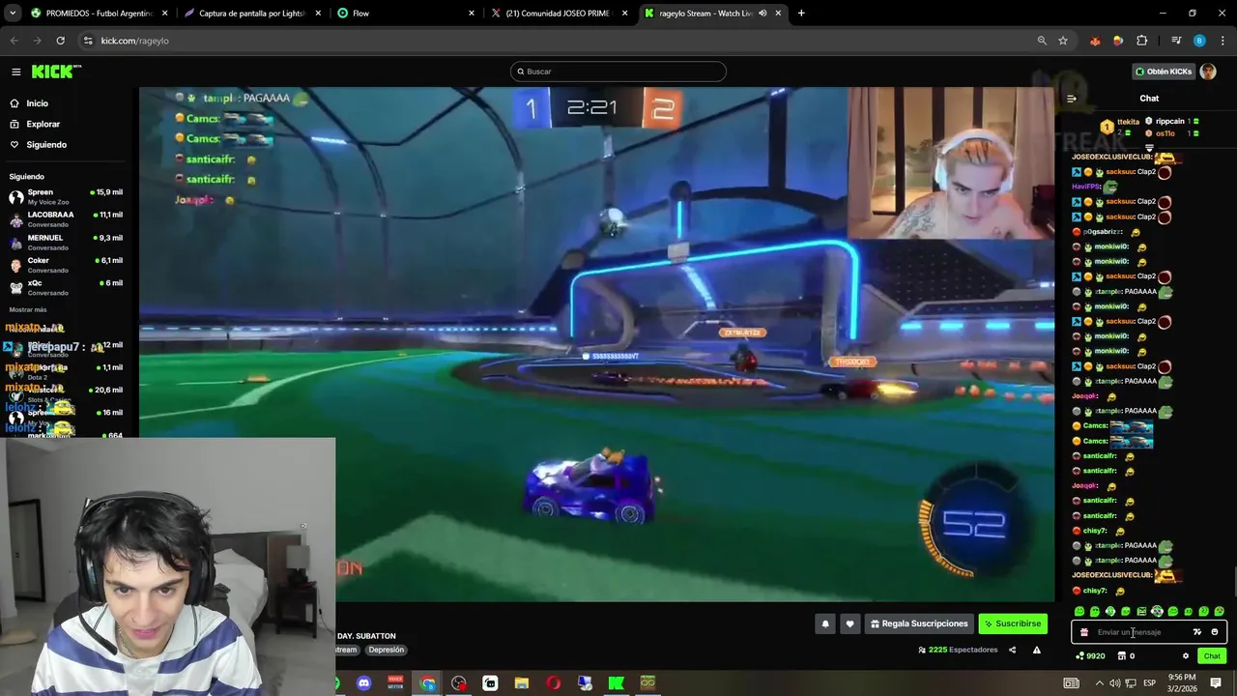Open Discord from the taskbar
This screenshot has height=696, width=1237.
coord(363,683)
